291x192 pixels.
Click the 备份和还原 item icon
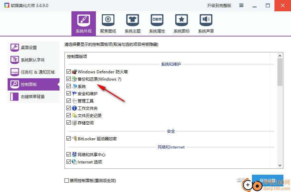pyautogui.click(x=74, y=79)
